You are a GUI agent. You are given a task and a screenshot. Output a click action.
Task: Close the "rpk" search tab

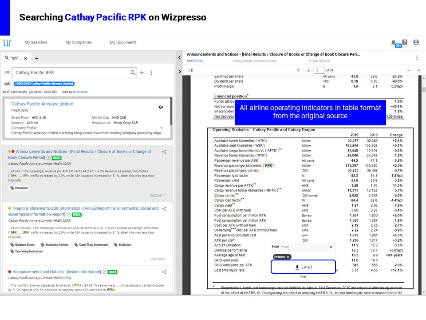point(26,58)
